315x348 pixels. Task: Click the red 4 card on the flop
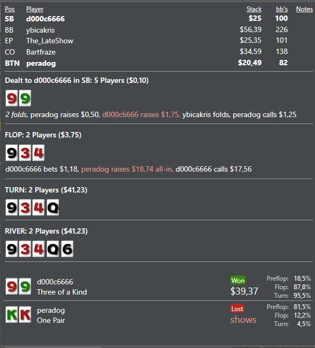(39, 153)
